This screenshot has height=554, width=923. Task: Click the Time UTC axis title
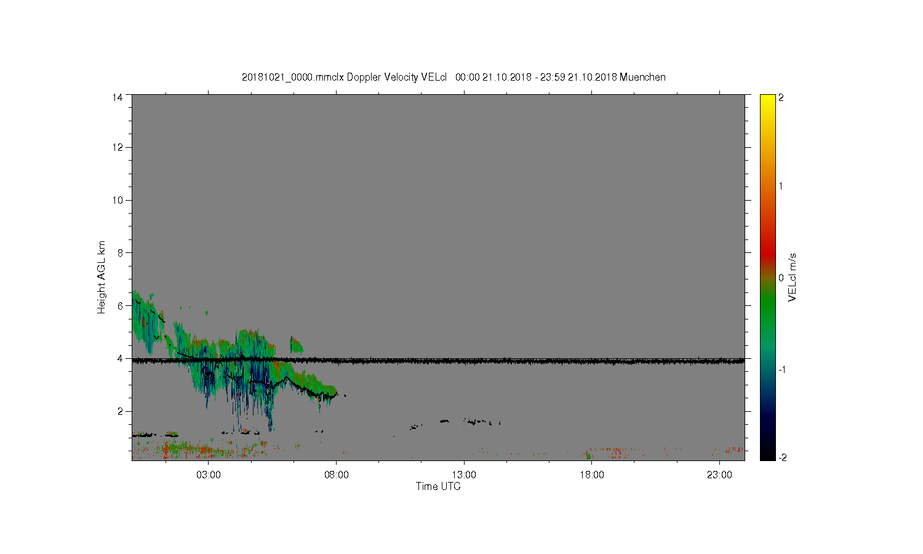[x=438, y=486]
